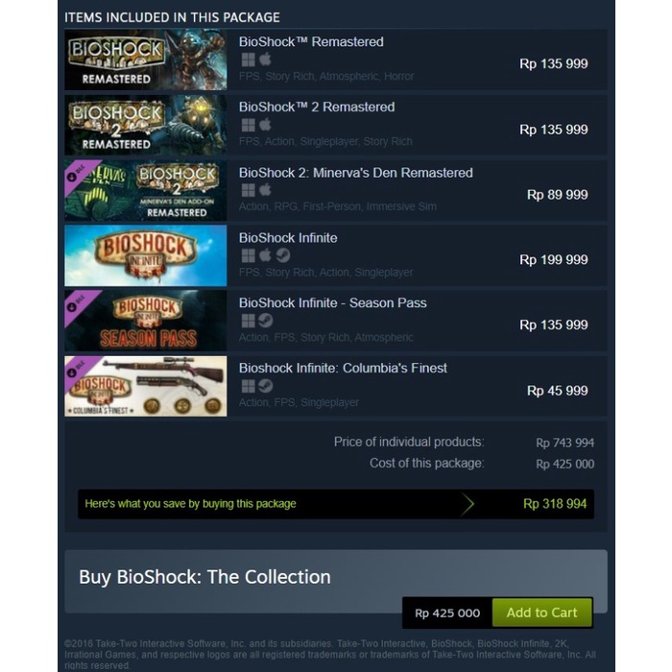Click the purple DLC badge on Minerva's Den
Viewport: 672px width, 672px height.
[79, 173]
